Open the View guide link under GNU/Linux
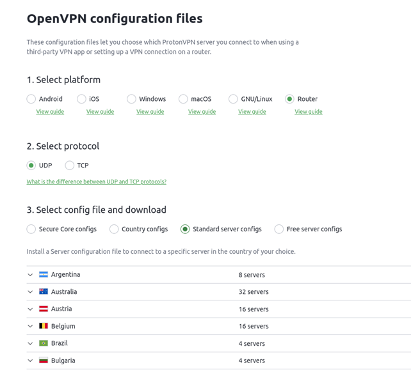 252,112
